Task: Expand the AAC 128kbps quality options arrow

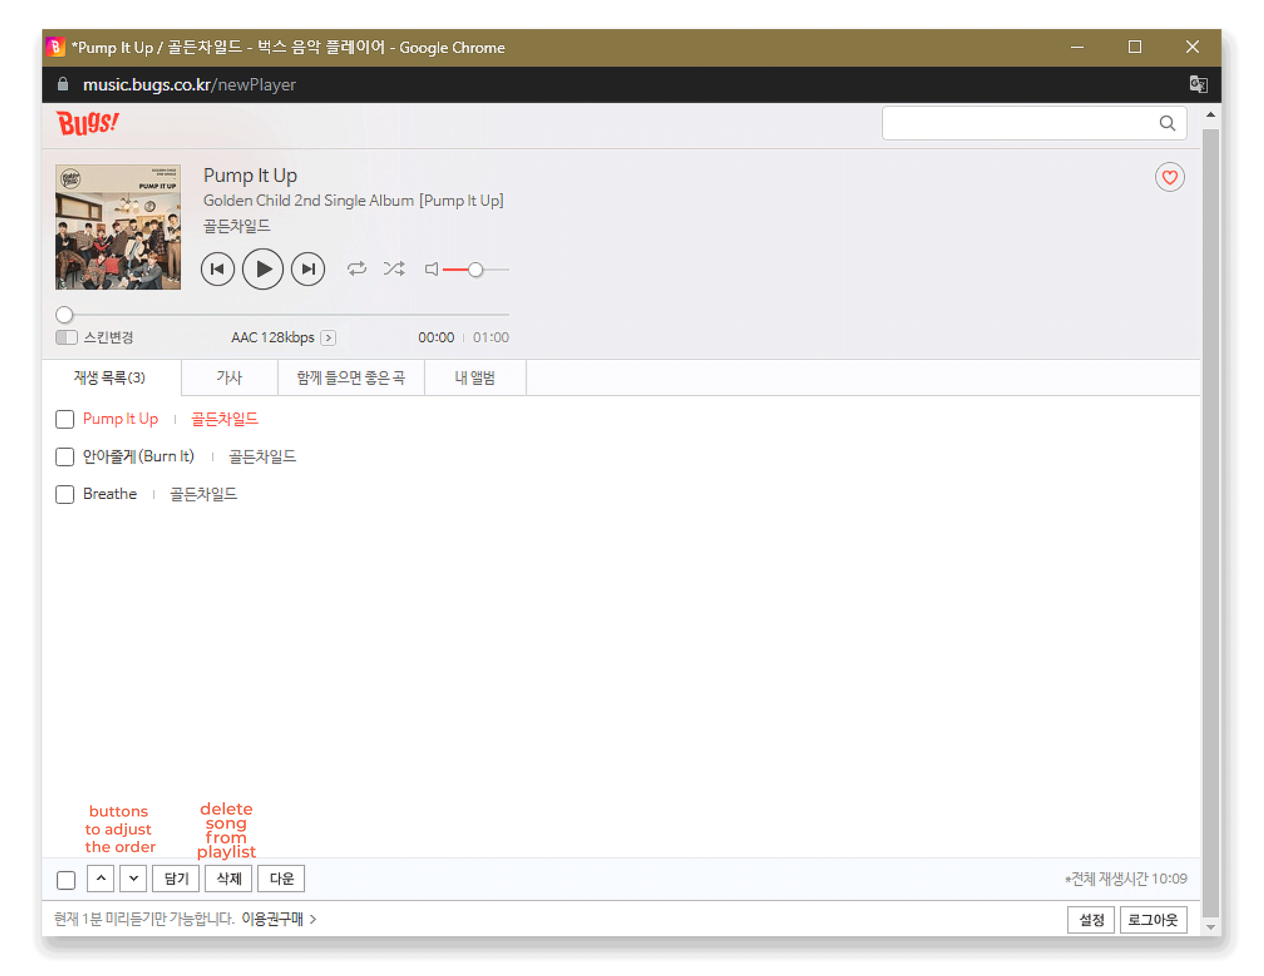Action: tap(328, 338)
